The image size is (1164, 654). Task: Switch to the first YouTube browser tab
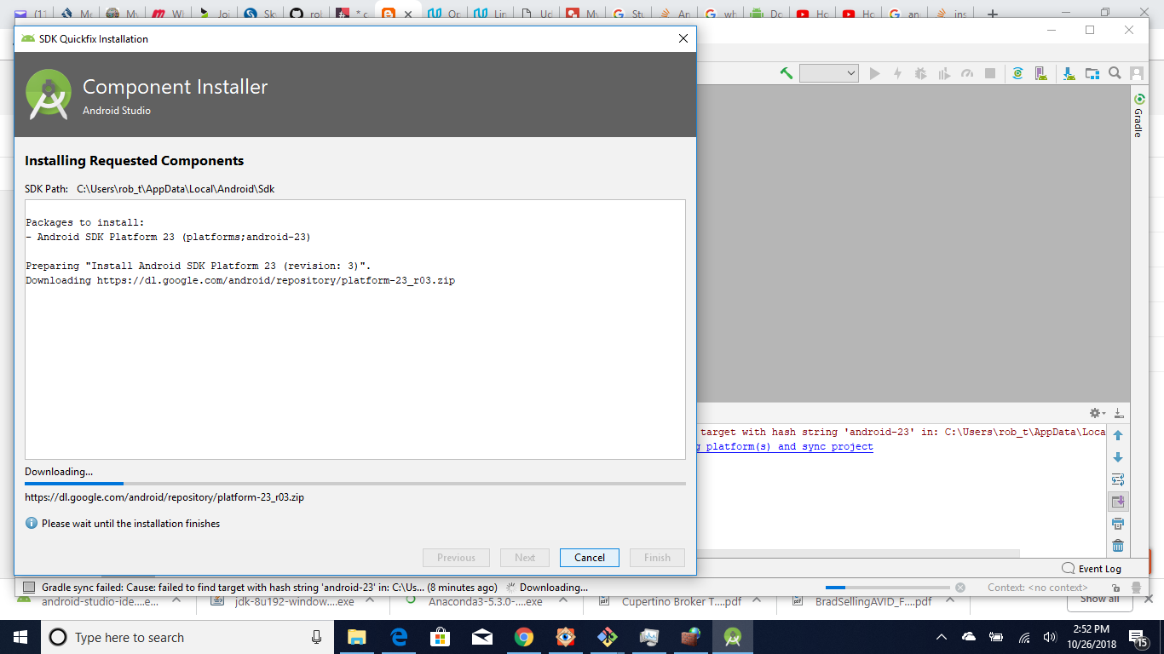click(x=812, y=14)
